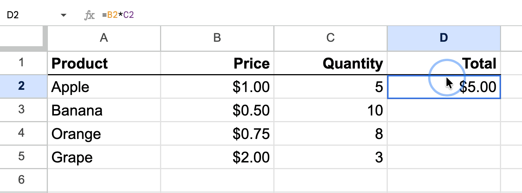Click the fx function icon

[x=89, y=15]
